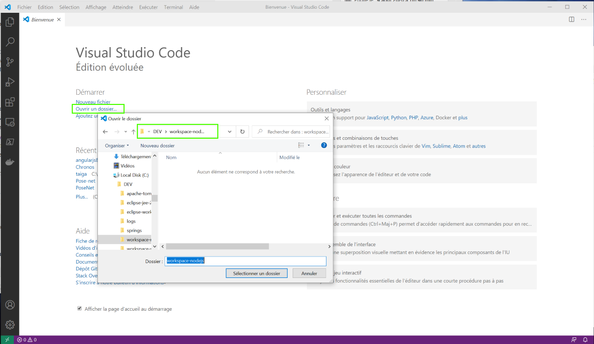The height and width of the screenshot is (344, 594).
Task: Open the Accounts menu in the activity bar
Action: [10, 305]
